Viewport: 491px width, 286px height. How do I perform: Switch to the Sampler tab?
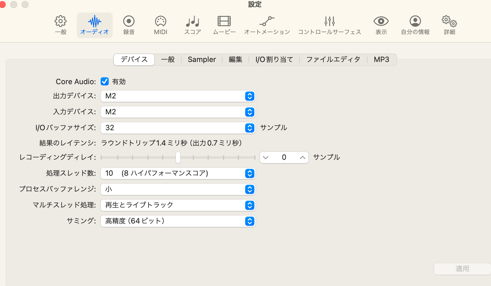[202, 59]
